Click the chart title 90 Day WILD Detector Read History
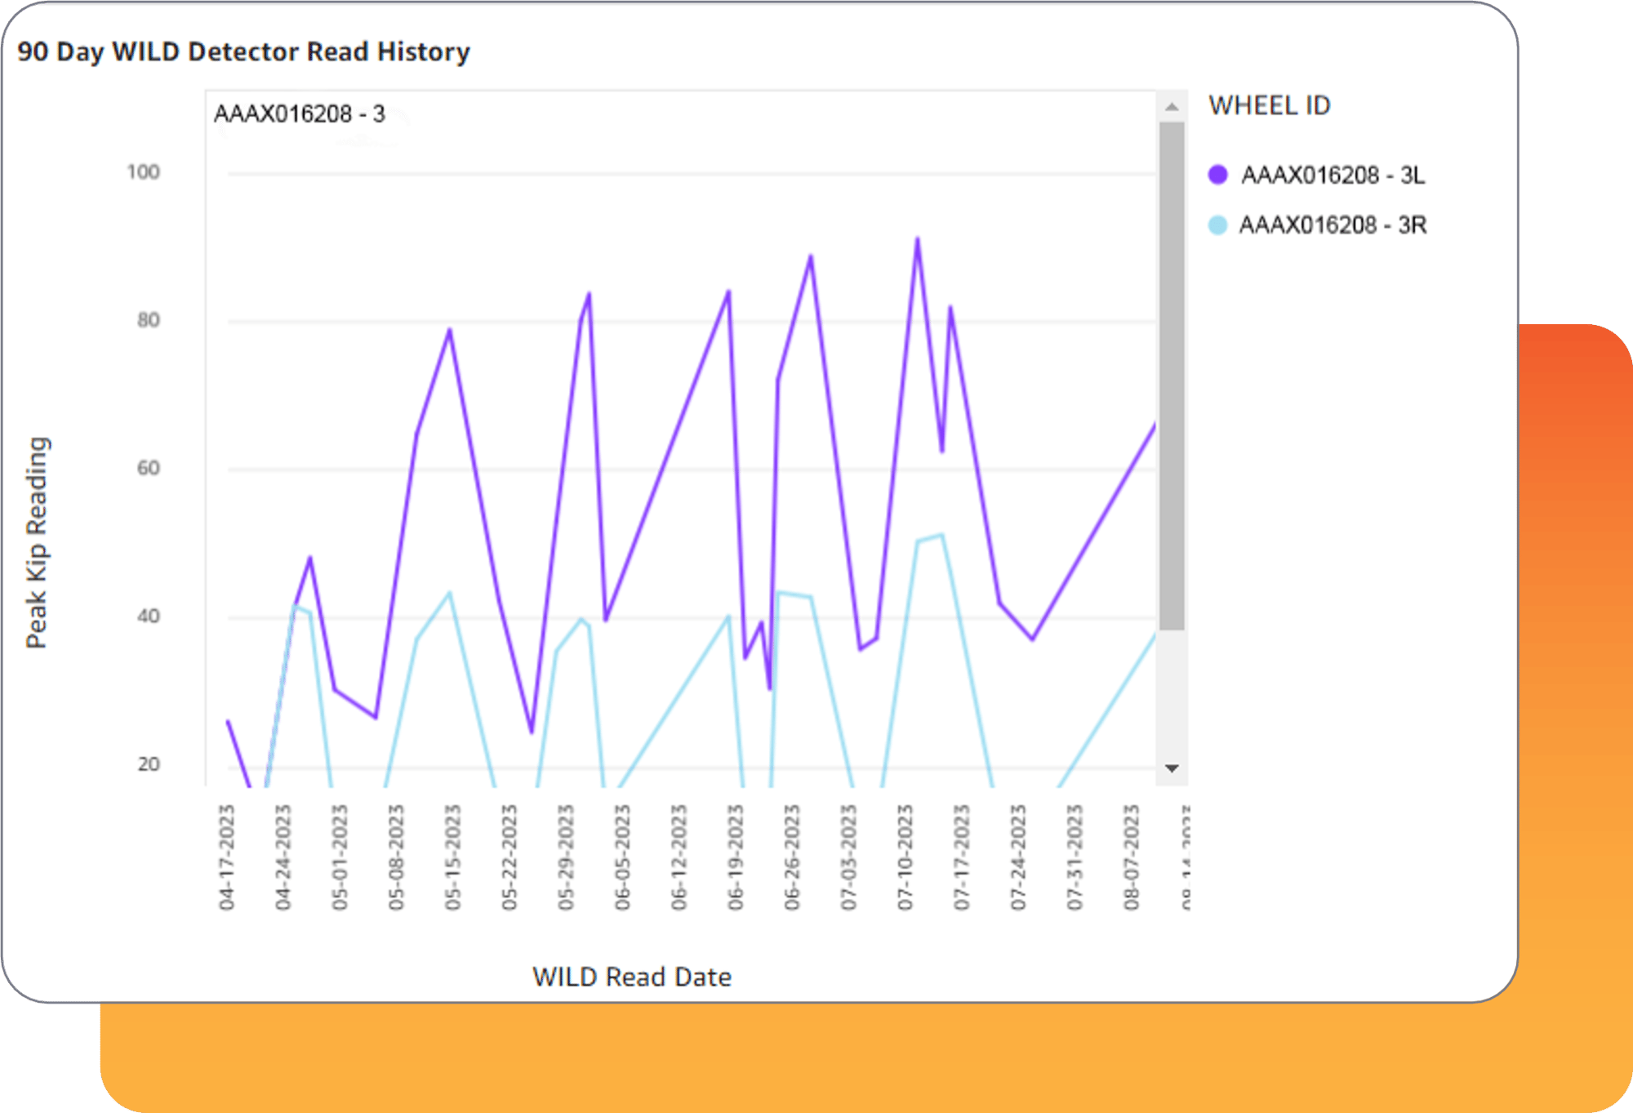The width and height of the screenshot is (1633, 1113). pos(243,51)
